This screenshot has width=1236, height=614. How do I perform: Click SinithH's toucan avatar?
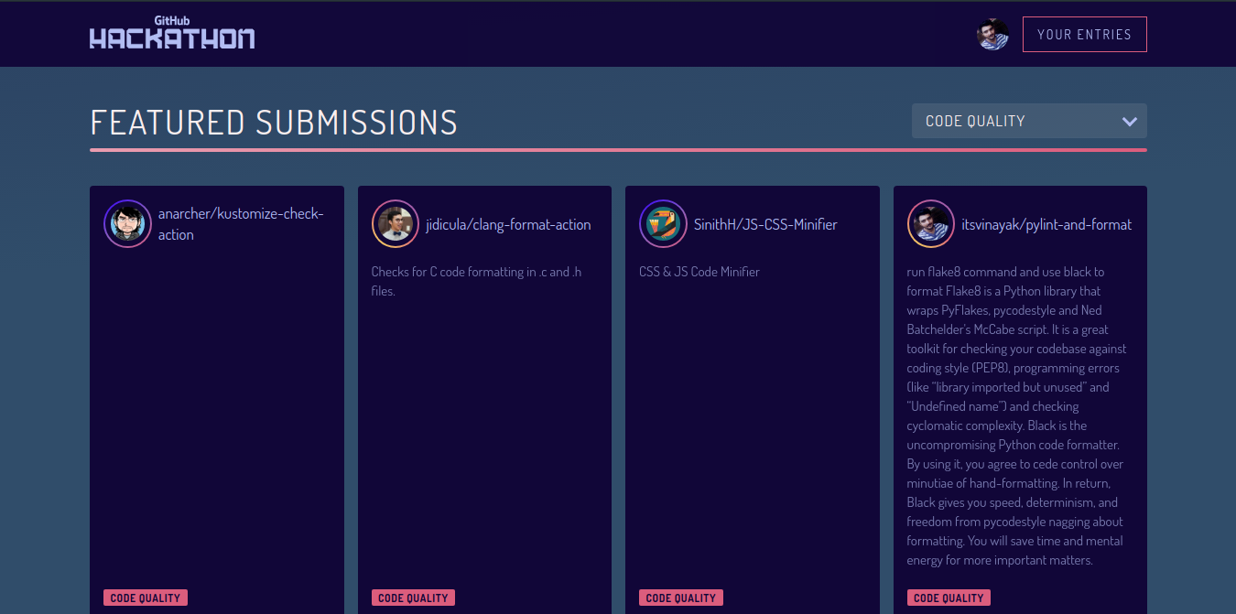tap(663, 224)
